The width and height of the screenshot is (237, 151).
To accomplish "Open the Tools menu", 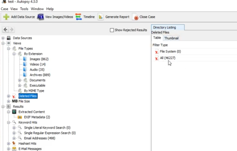I will (24, 9).
